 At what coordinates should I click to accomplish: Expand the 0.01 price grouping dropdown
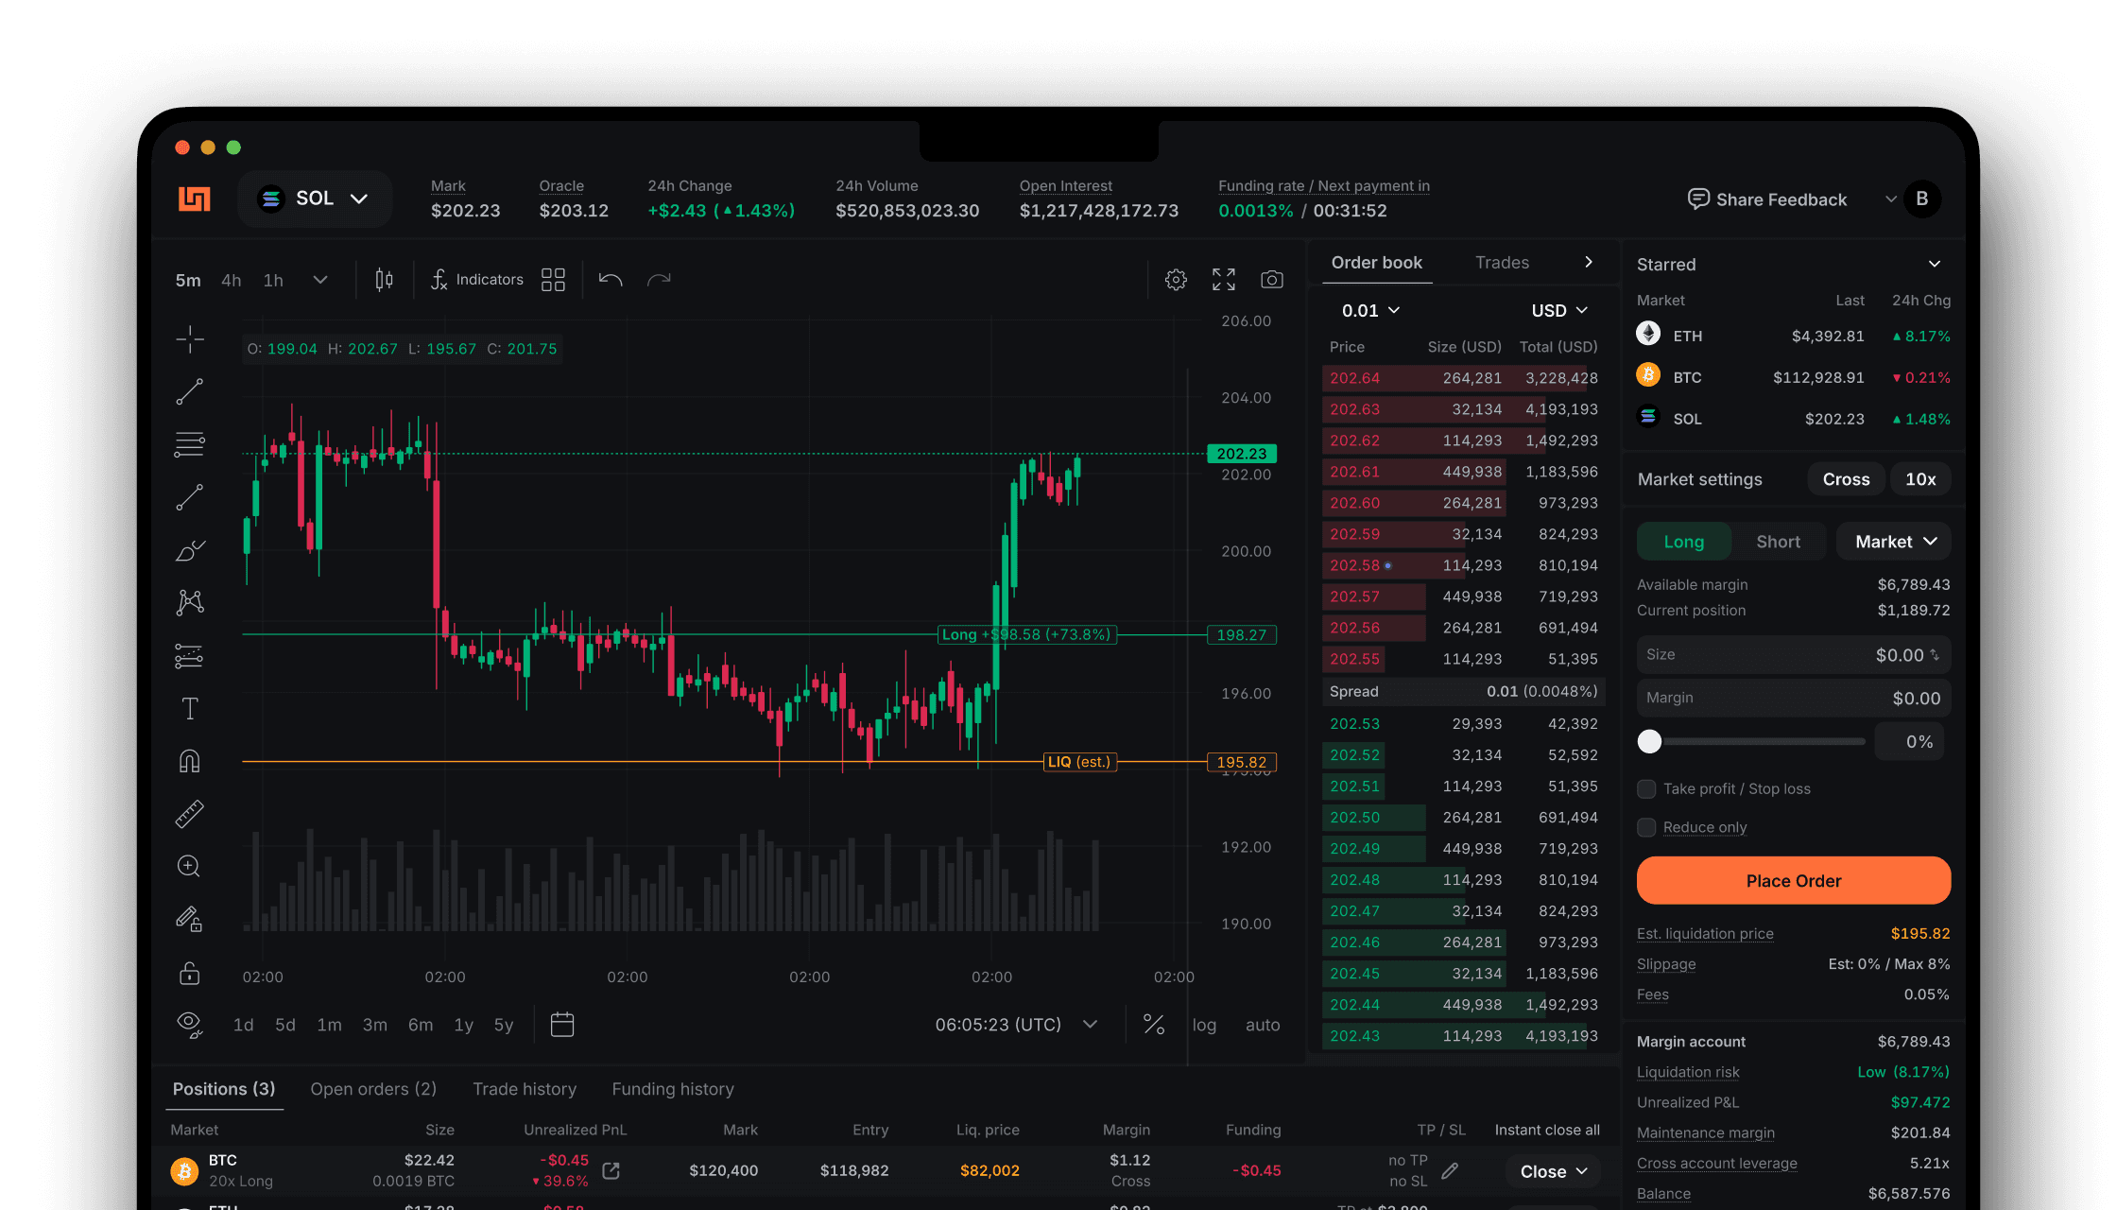pos(1370,310)
